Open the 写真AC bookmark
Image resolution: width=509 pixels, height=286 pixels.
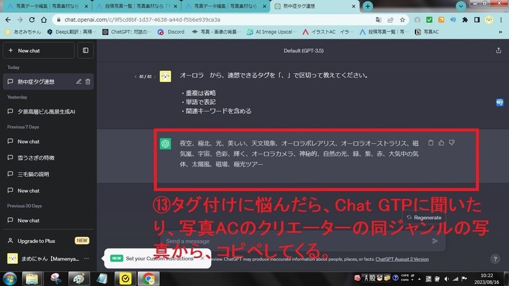[427, 32]
